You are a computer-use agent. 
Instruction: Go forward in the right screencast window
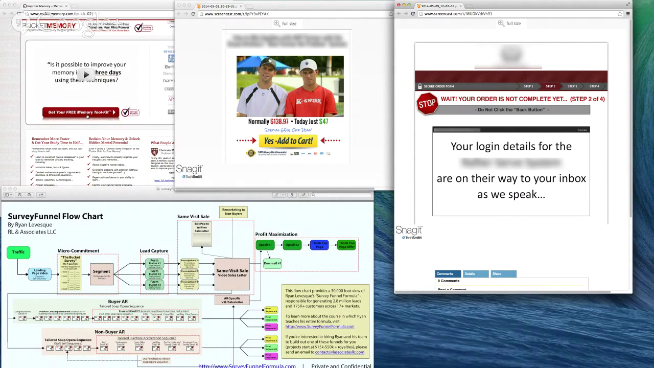tap(406, 14)
